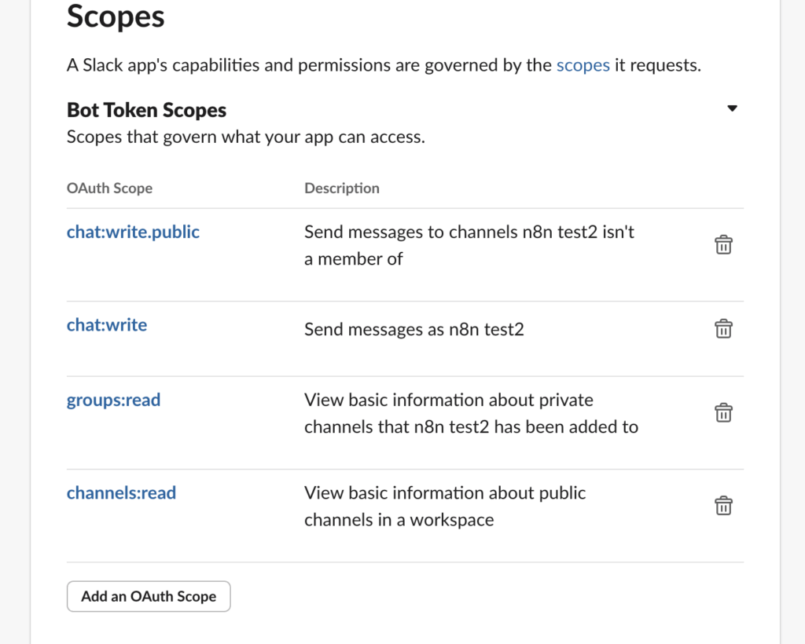Collapse the Bot Token Scopes section

[x=732, y=108]
